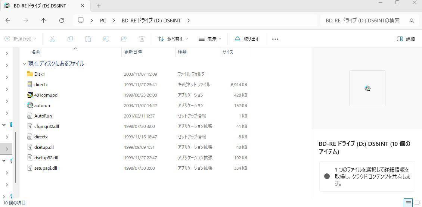422x207 pixels.
Task: Click PC in the address breadcrumb
Action: pos(103,21)
